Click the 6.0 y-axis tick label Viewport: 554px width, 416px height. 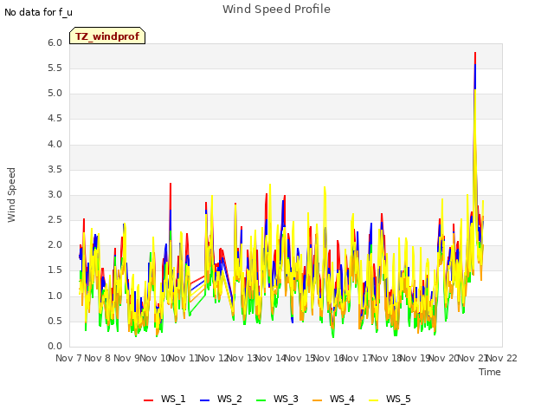55,42
